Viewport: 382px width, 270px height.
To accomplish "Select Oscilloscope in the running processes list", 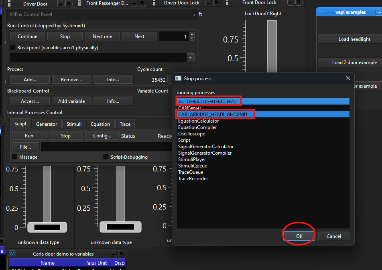I will [191, 133].
